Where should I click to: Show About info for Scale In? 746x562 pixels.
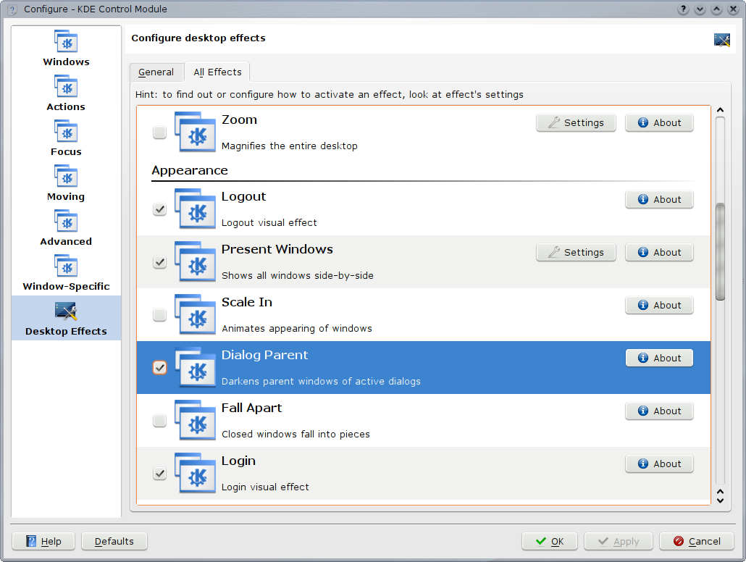click(x=659, y=306)
